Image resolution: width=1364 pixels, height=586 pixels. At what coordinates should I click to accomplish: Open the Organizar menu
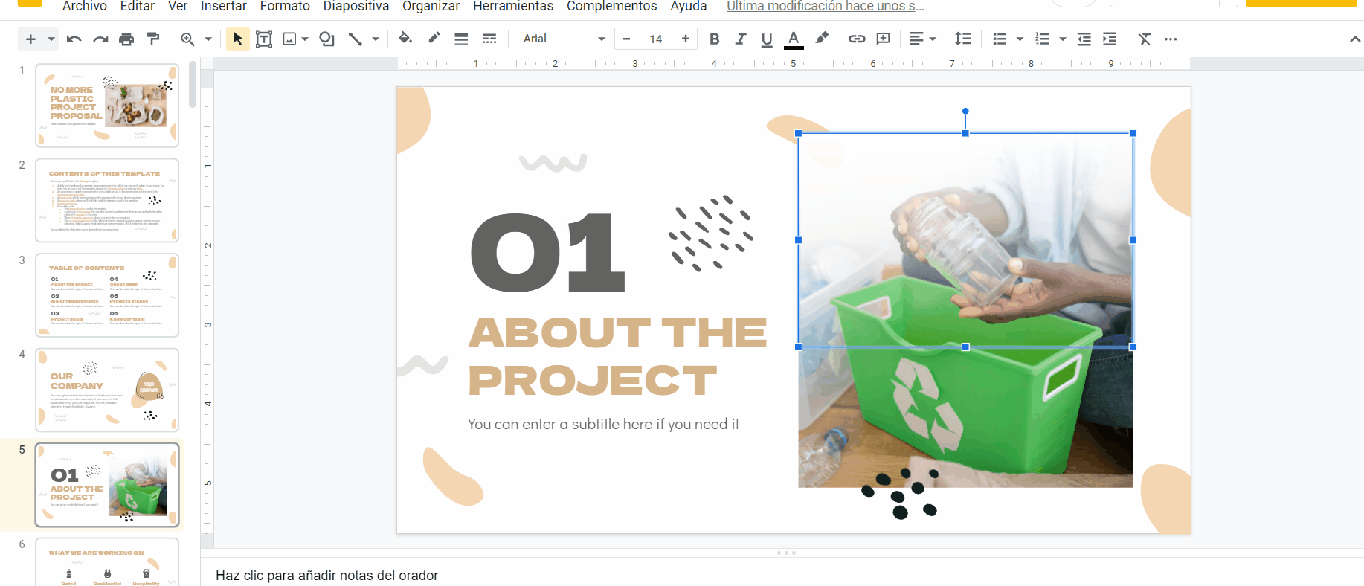point(431,6)
